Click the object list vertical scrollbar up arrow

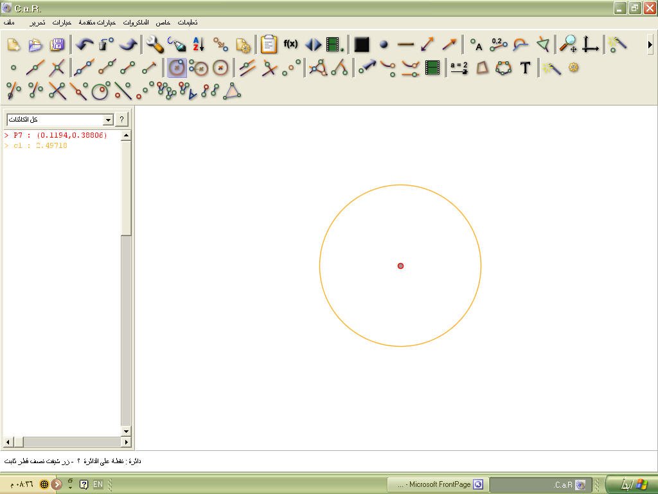126,135
